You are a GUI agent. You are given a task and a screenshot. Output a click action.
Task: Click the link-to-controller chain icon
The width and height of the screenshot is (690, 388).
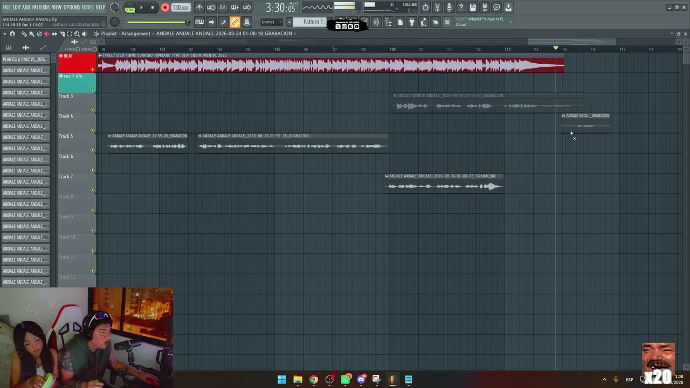235,22
